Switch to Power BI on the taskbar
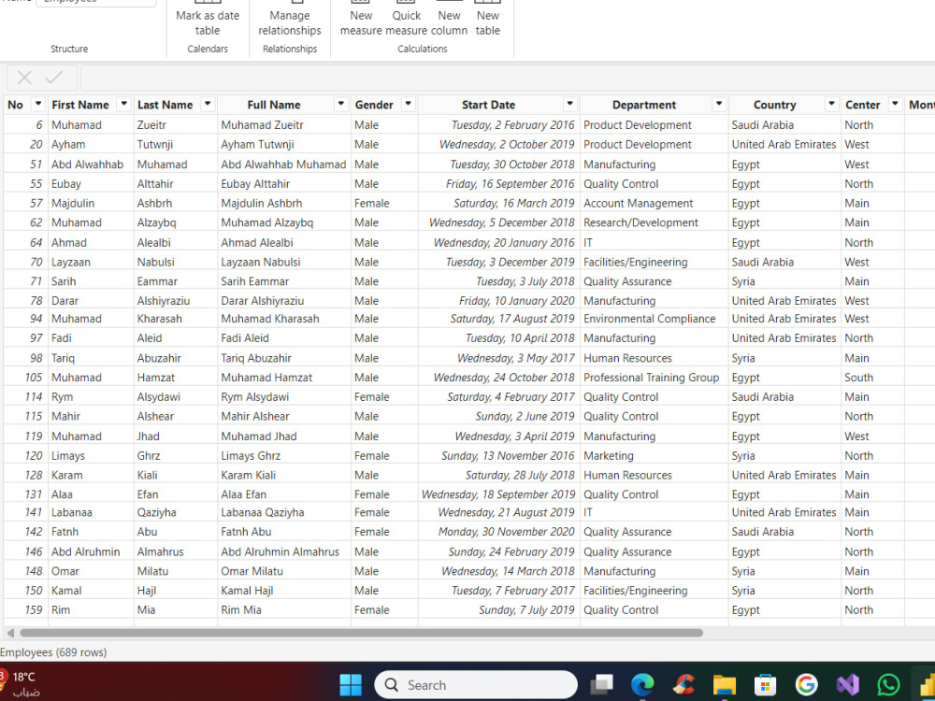This screenshot has width=935, height=701. click(x=926, y=685)
